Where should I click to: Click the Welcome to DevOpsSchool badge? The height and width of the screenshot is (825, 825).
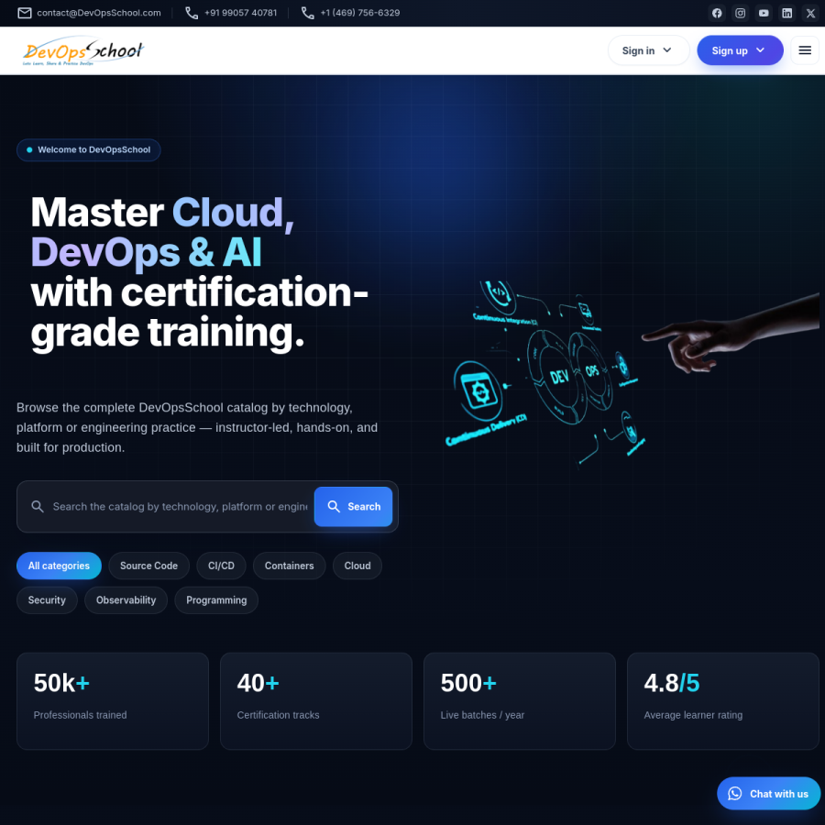[88, 150]
